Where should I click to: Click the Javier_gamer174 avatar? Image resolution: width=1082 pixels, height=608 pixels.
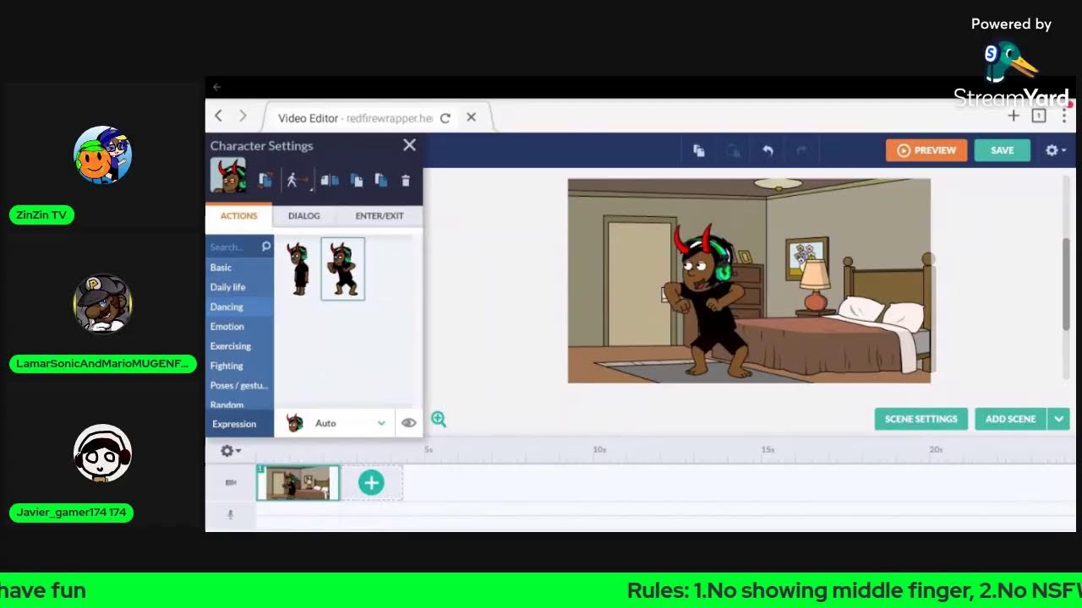coord(103,453)
